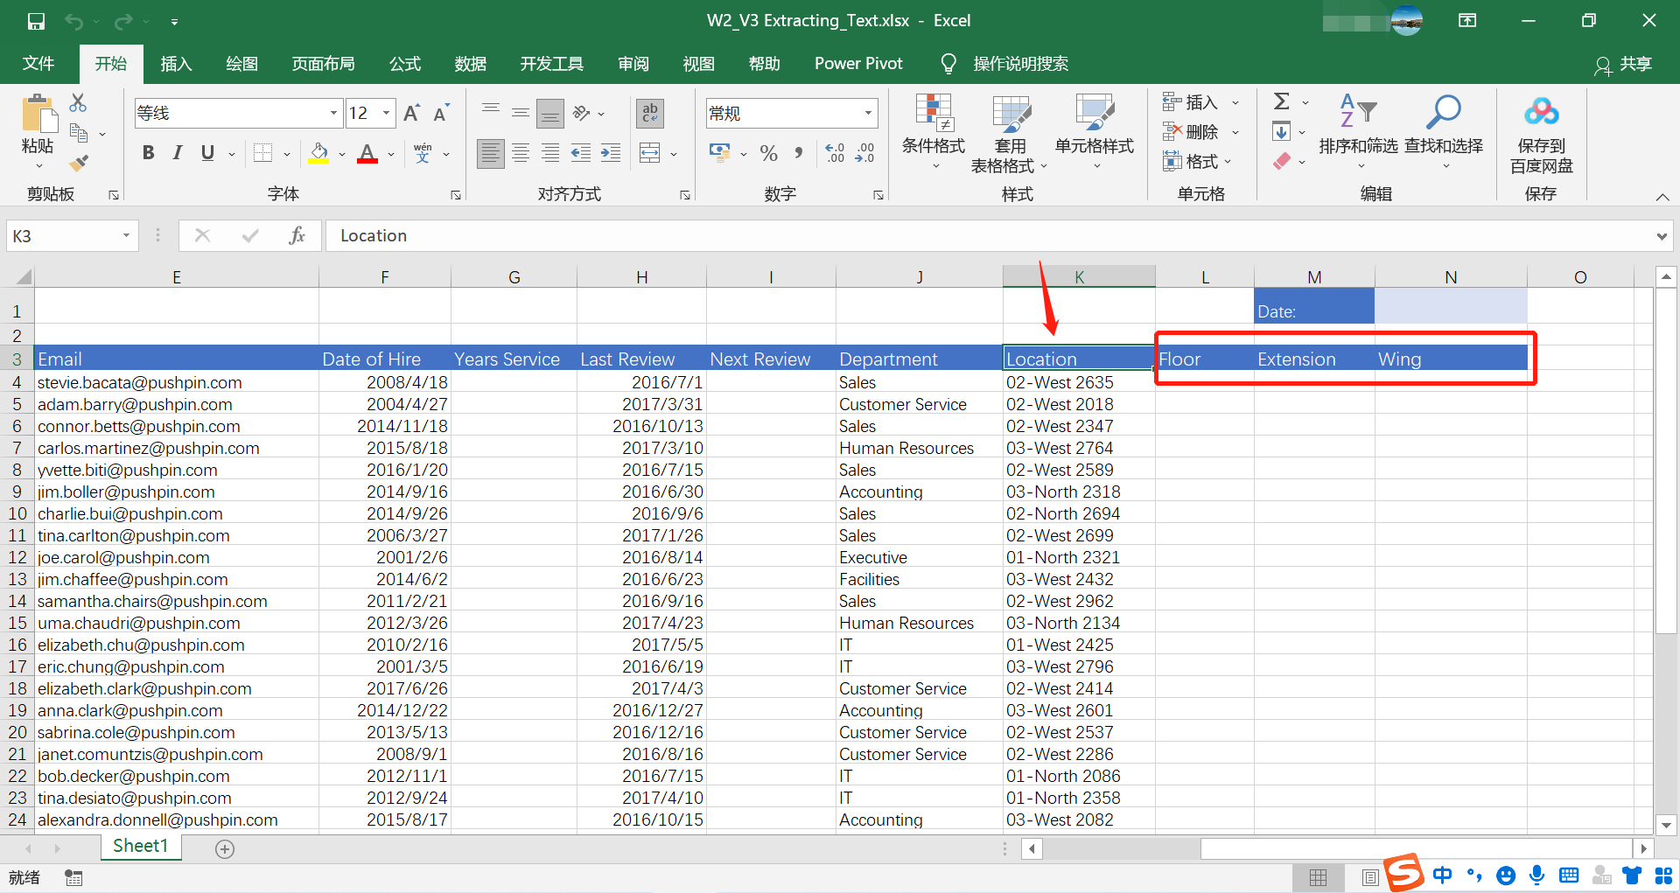Add a new sheet with the plus button
This screenshot has height=893, width=1680.
[x=225, y=848]
